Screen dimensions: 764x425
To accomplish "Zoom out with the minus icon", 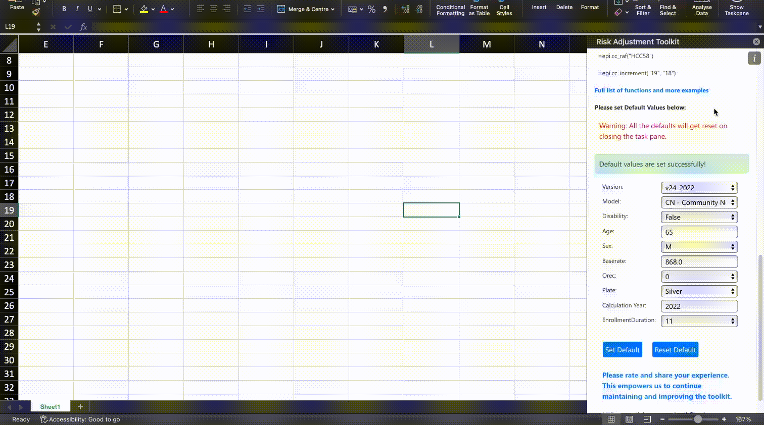I will coord(662,419).
